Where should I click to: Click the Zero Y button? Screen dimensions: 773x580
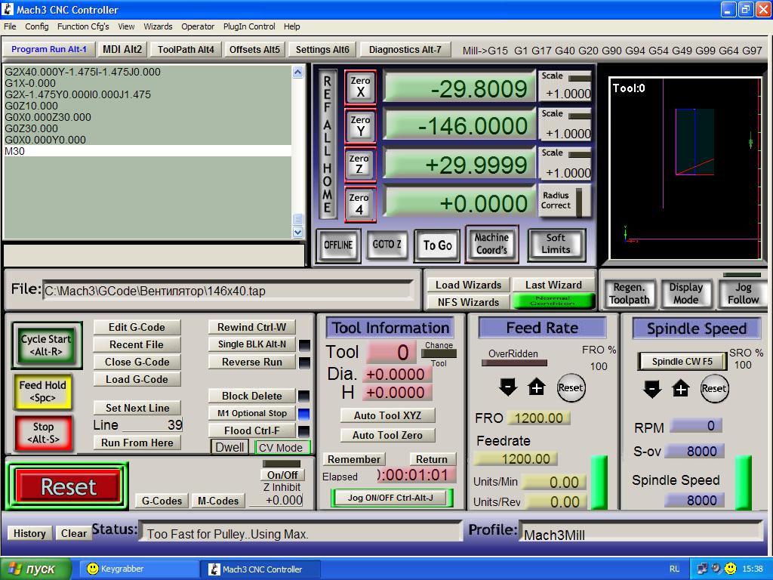(x=360, y=126)
